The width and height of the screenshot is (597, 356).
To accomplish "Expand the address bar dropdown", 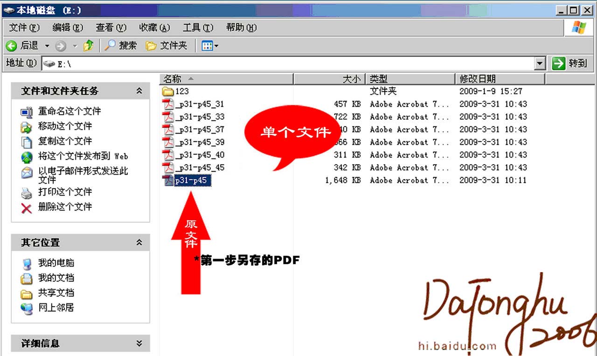I will tap(540, 64).
